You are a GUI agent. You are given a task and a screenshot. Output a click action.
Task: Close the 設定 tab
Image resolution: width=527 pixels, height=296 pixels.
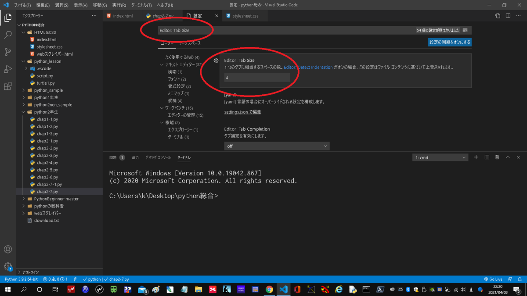(x=217, y=16)
